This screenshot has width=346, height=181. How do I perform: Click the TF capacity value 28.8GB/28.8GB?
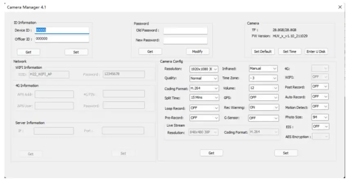[x=285, y=30]
